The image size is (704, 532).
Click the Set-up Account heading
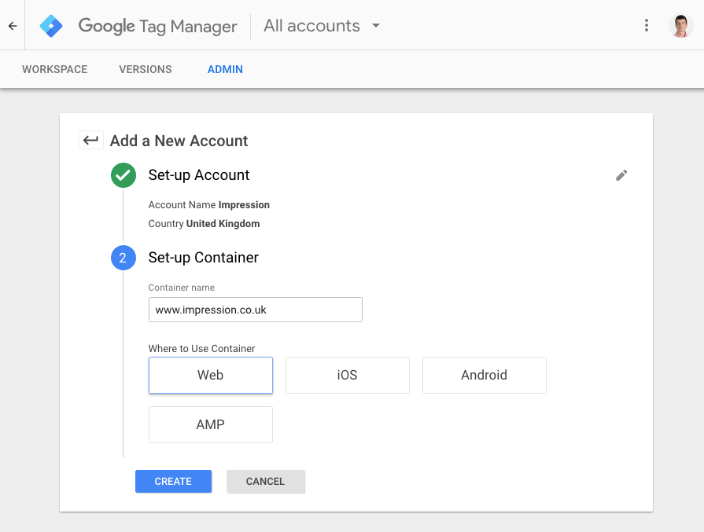(x=199, y=175)
